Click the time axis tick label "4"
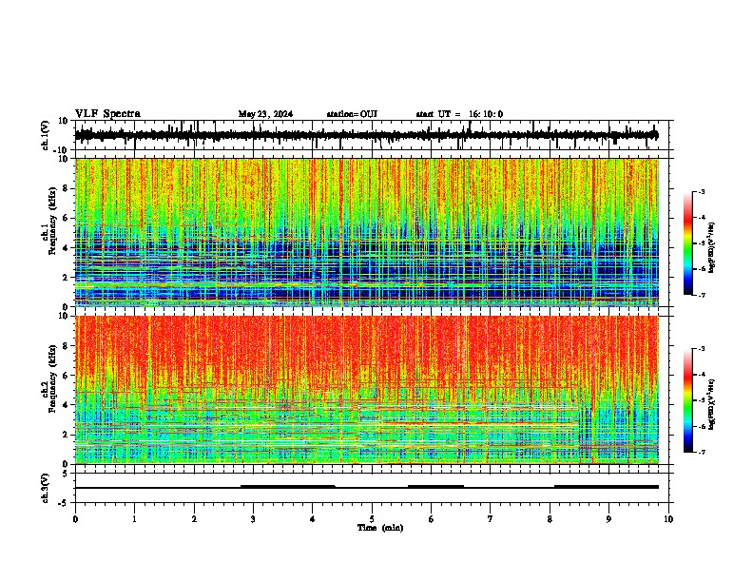Viewport: 753px width, 582px height. (313, 519)
